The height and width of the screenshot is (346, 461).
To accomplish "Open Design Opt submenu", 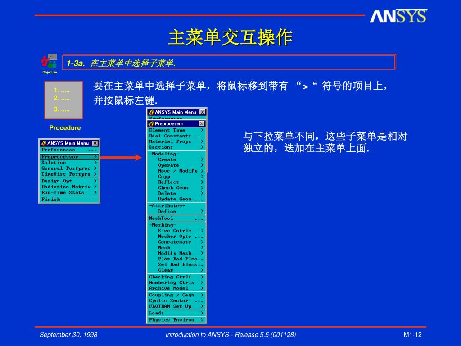I will click(x=69, y=181).
